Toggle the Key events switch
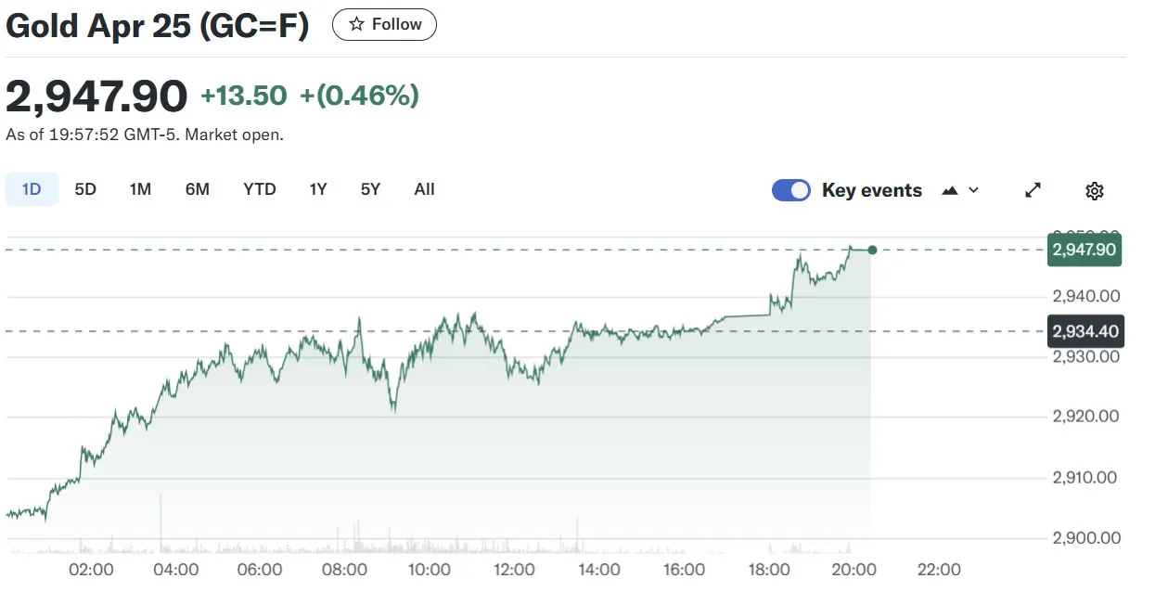This screenshot has width=1155, height=604. pyautogui.click(x=791, y=190)
